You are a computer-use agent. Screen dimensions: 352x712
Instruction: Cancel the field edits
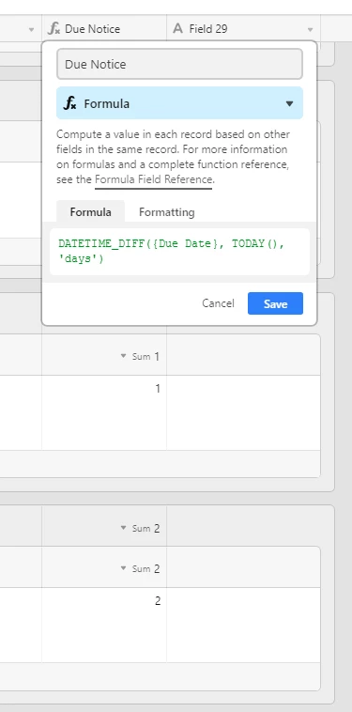coord(218,303)
